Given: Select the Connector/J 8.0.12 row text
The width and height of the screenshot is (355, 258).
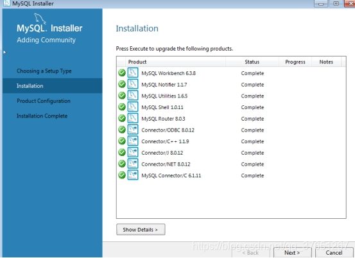Looking at the screenshot, I should pos(162,153).
